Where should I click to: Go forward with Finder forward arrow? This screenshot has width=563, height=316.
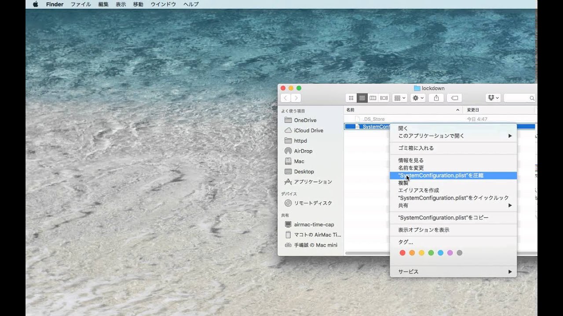click(296, 98)
